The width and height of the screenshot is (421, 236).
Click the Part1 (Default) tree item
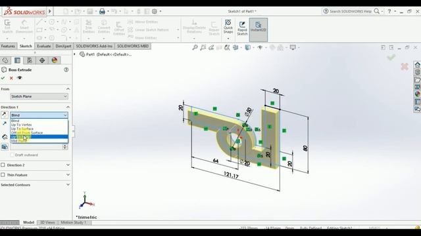(x=106, y=54)
